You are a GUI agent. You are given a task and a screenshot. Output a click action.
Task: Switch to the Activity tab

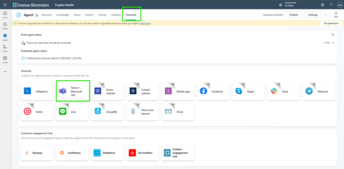(102, 15)
